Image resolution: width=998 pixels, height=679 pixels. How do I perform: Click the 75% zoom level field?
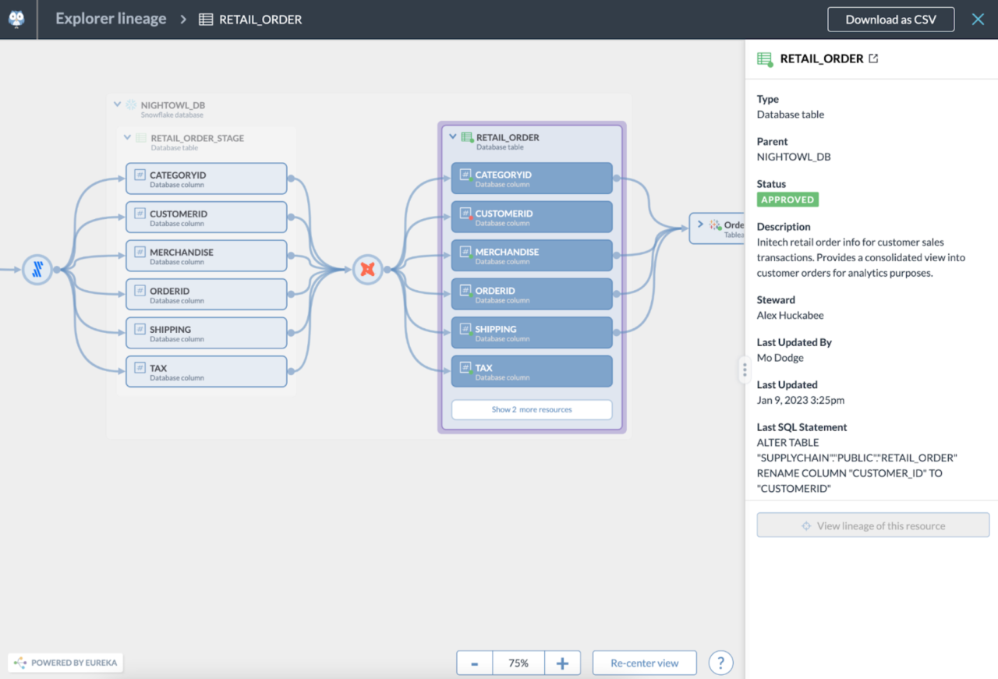tap(518, 663)
